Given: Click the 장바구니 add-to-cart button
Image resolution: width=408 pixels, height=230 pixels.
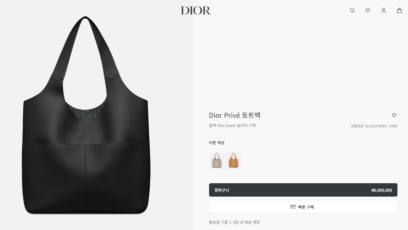Looking at the screenshot, I should (x=303, y=190).
